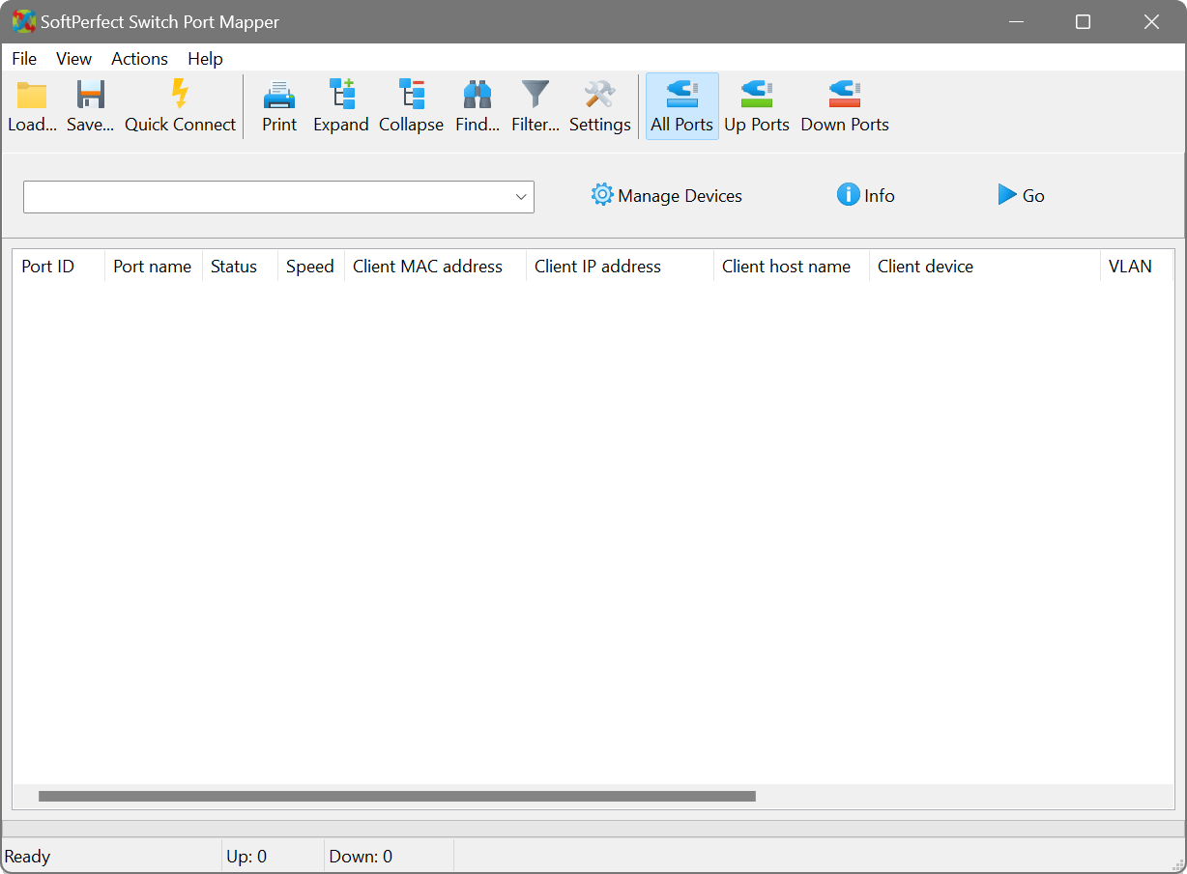Start mapping with Go button
The height and width of the screenshot is (874, 1187).
[1022, 195]
